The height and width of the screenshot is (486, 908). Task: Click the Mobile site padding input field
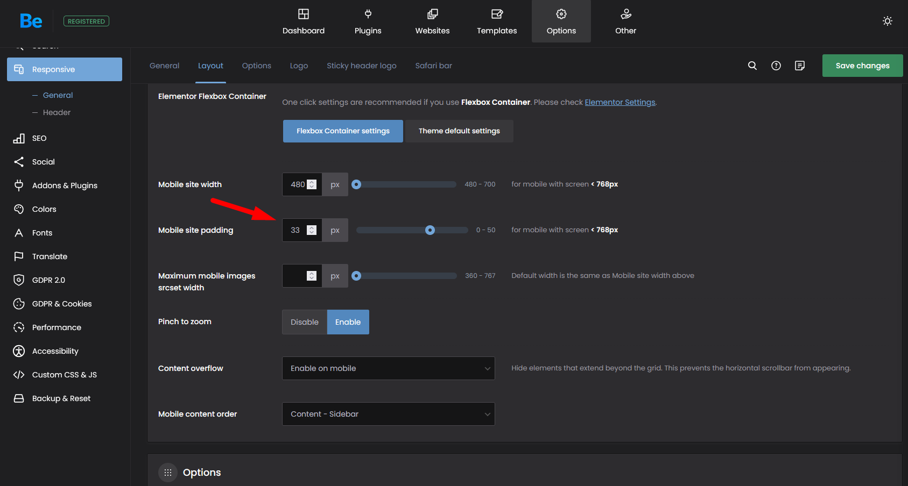tap(302, 230)
